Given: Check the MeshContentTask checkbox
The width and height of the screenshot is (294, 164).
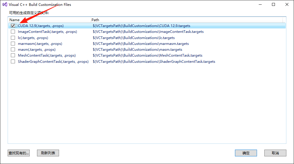Looking at the screenshot, I should 13,55.
